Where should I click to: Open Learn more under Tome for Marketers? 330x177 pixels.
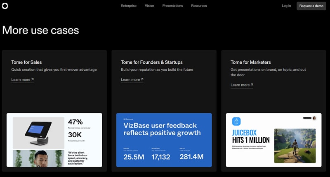(x=242, y=85)
